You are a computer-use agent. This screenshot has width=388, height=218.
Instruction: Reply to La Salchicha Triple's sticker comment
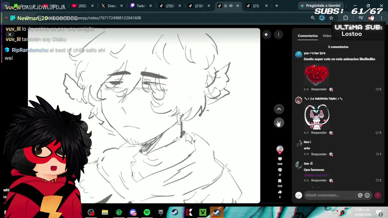tap(319, 133)
